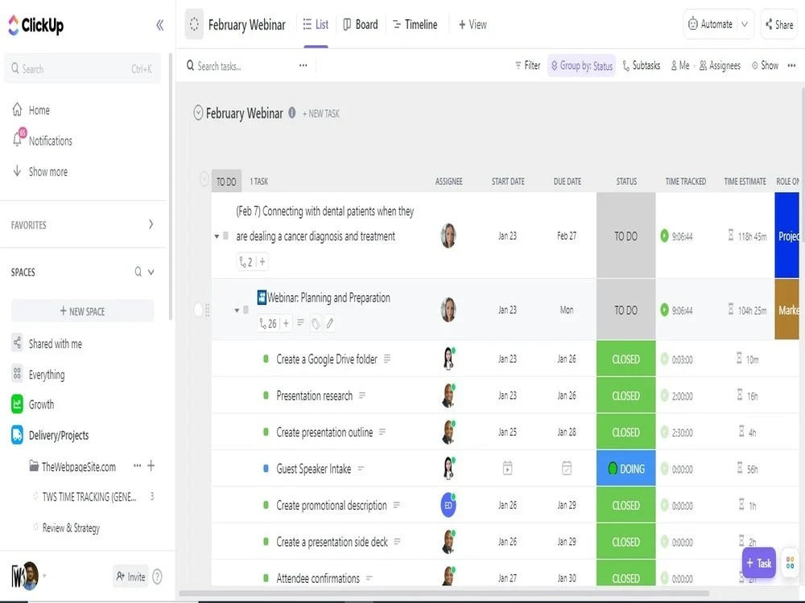
Task: Click the New Space button
Action: 83,311
